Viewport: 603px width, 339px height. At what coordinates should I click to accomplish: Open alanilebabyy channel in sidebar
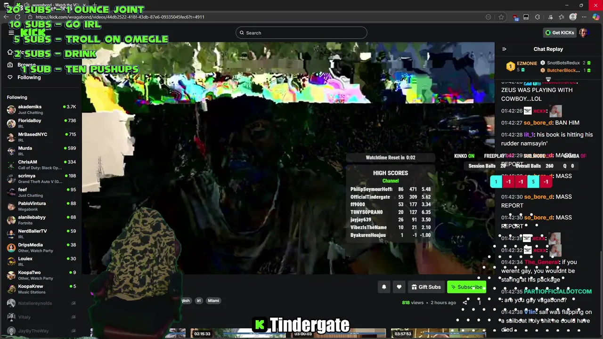point(41,220)
